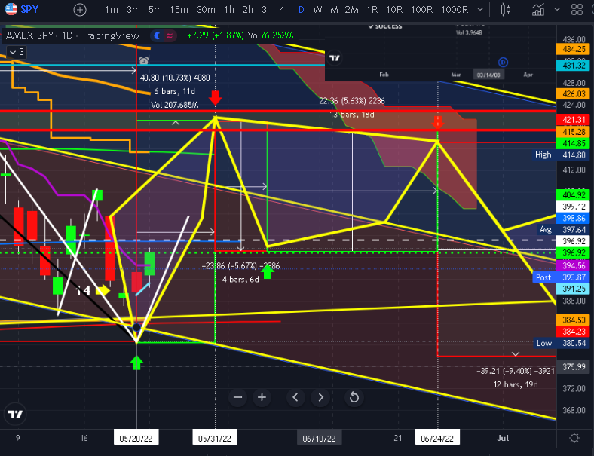Choose the monthly M interval

pyautogui.click(x=334, y=10)
